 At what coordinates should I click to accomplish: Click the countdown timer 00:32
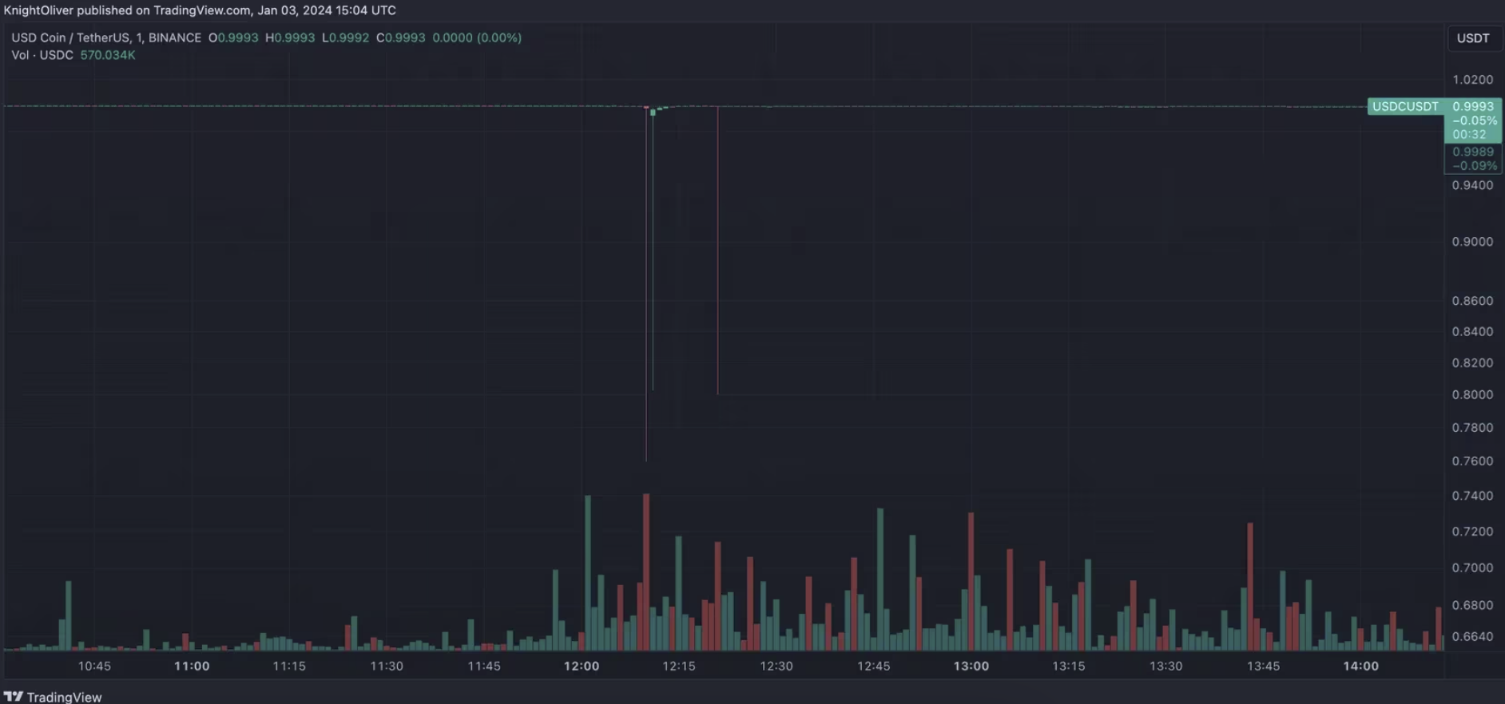pyautogui.click(x=1469, y=135)
